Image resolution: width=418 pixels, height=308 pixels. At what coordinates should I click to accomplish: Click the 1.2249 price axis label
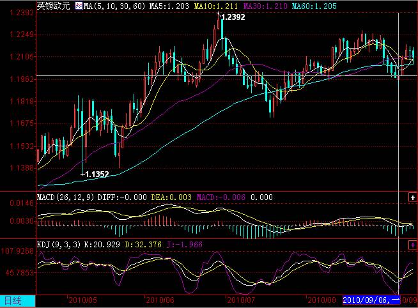coord(22,35)
